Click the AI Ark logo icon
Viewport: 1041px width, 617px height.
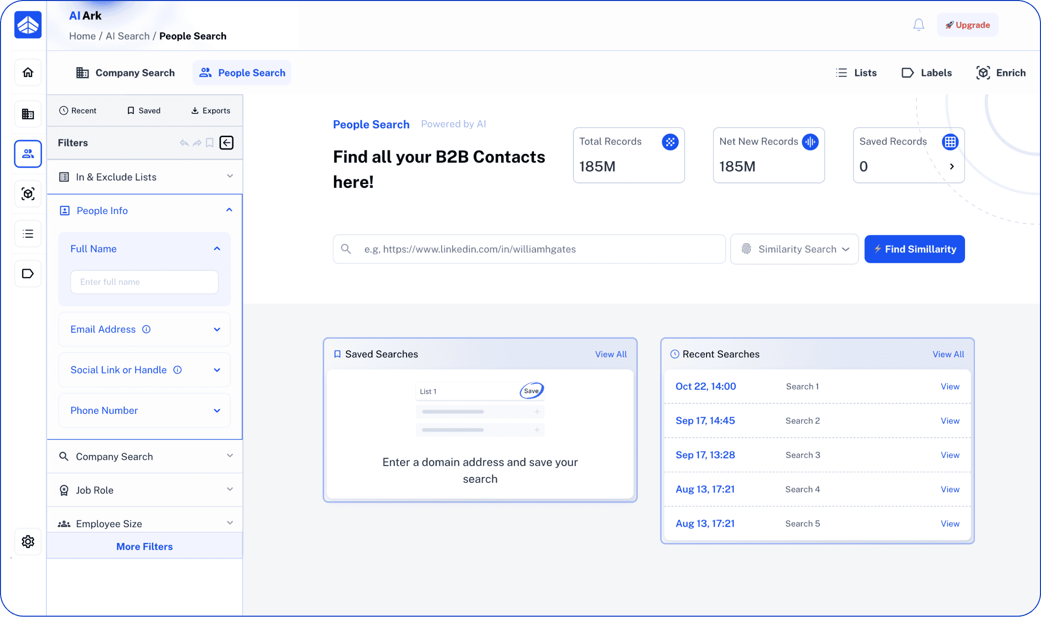[x=28, y=25]
